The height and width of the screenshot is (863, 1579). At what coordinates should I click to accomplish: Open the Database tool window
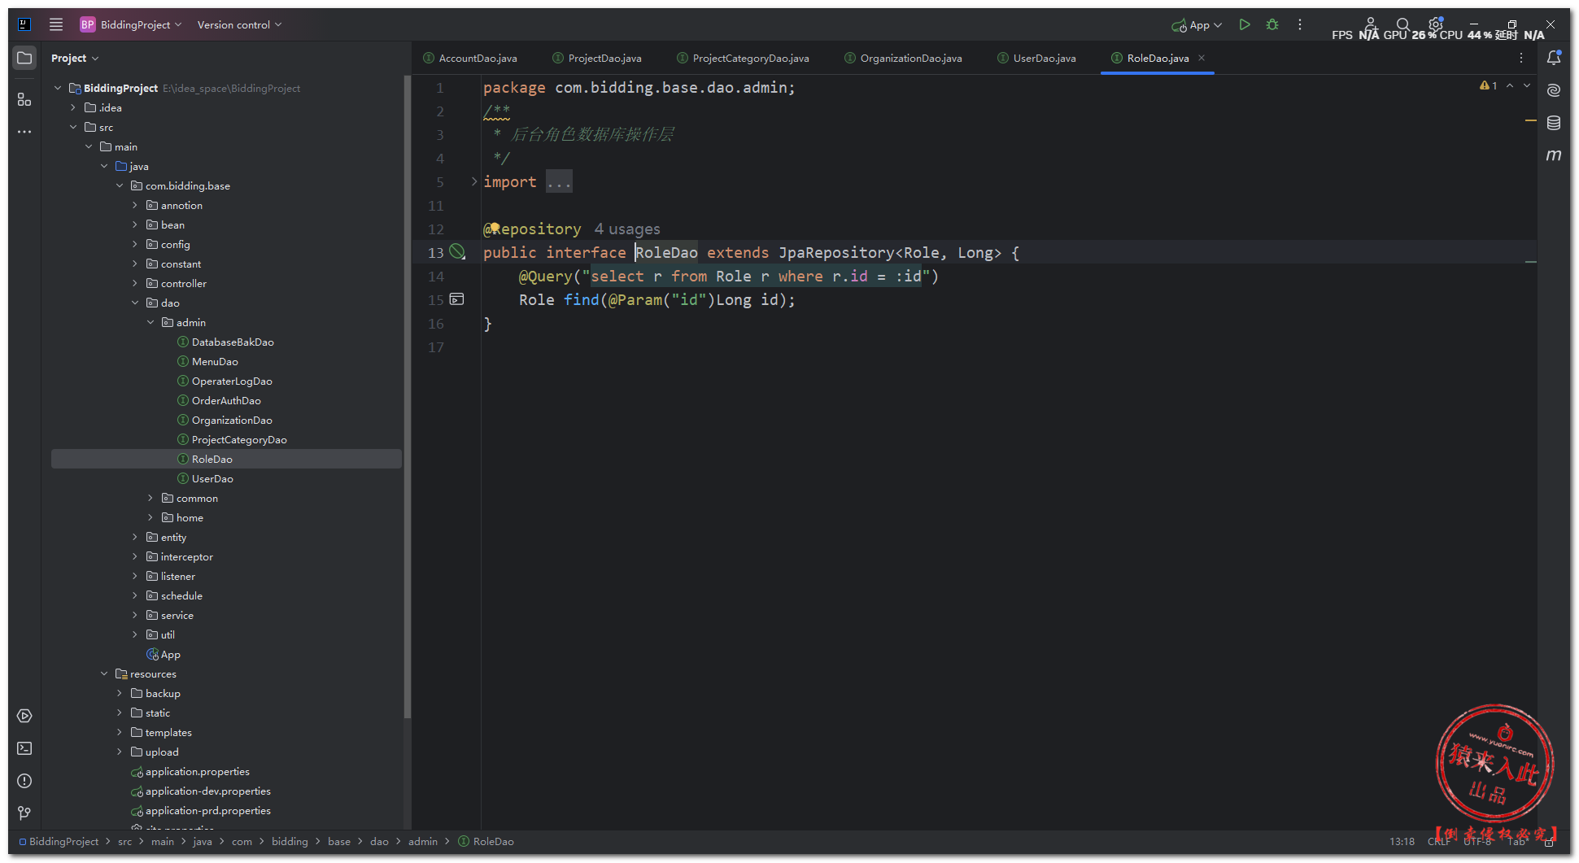click(1553, 123)
